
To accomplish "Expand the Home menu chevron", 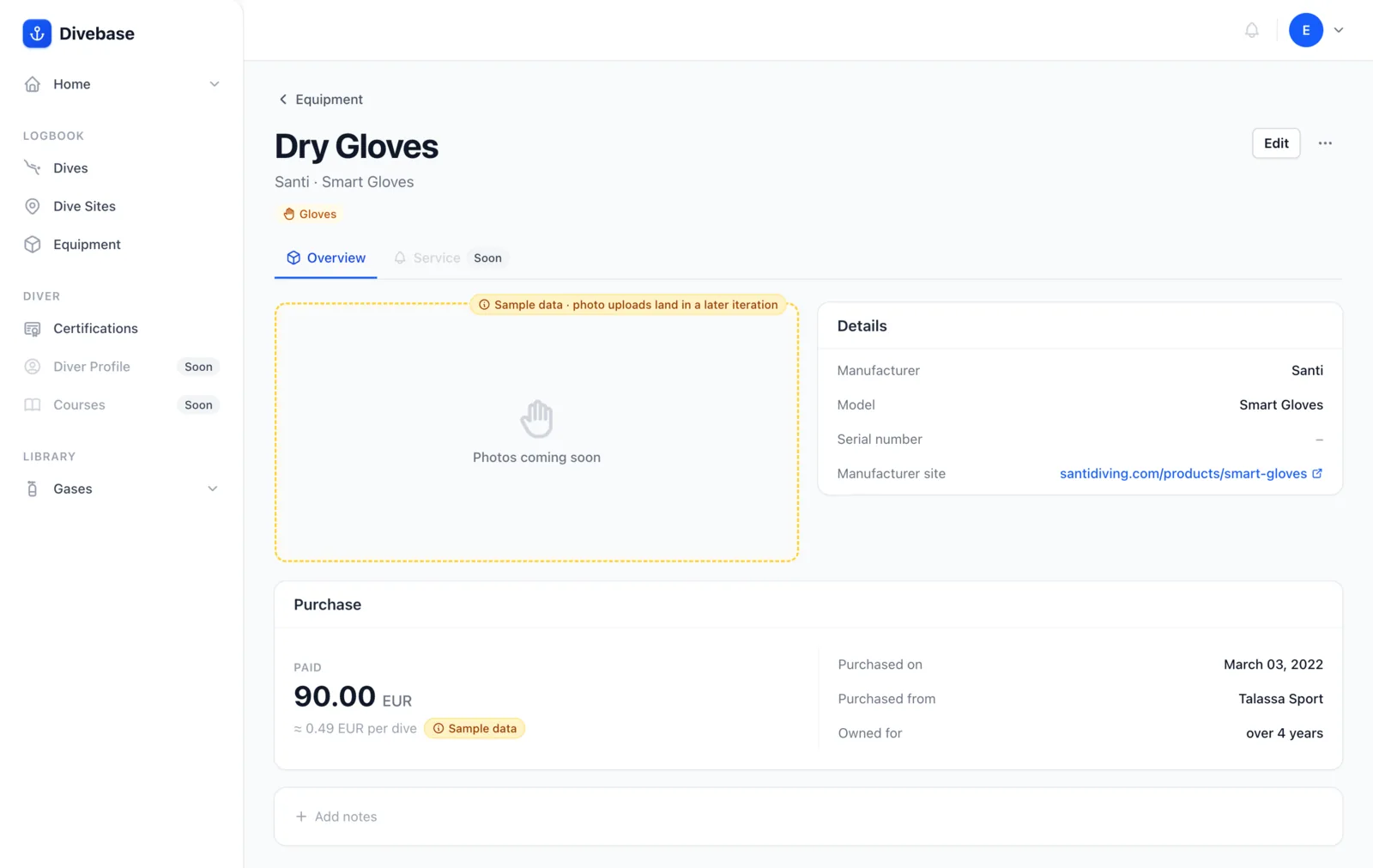I will pyautogui.click(x=215, y=84).
